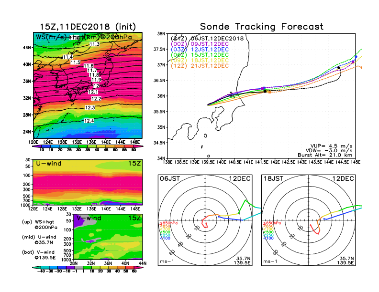The width and height of the screenshot is (379, 292).
Task: Click the 11.3 height contour label
Action: point(94,44)
